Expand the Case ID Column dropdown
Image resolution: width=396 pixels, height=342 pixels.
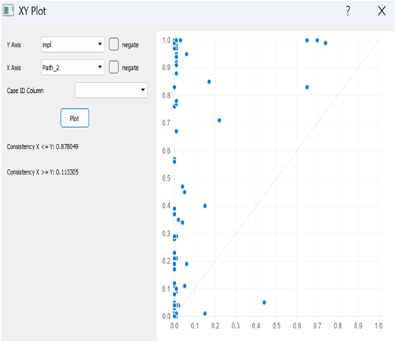pos(111,90)
